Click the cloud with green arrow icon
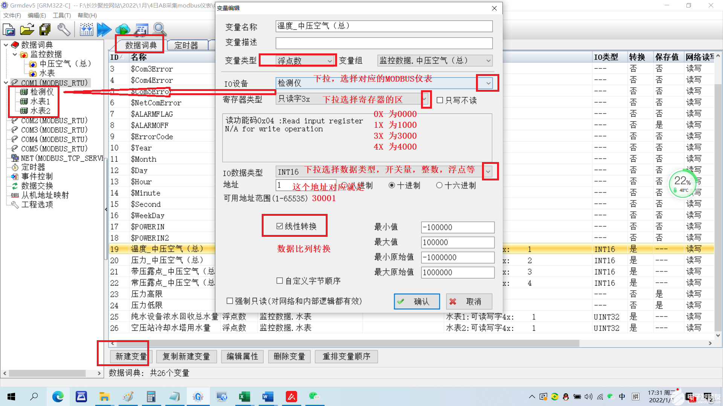The width and height of the screenshot is (723, 406). point(123,29)
